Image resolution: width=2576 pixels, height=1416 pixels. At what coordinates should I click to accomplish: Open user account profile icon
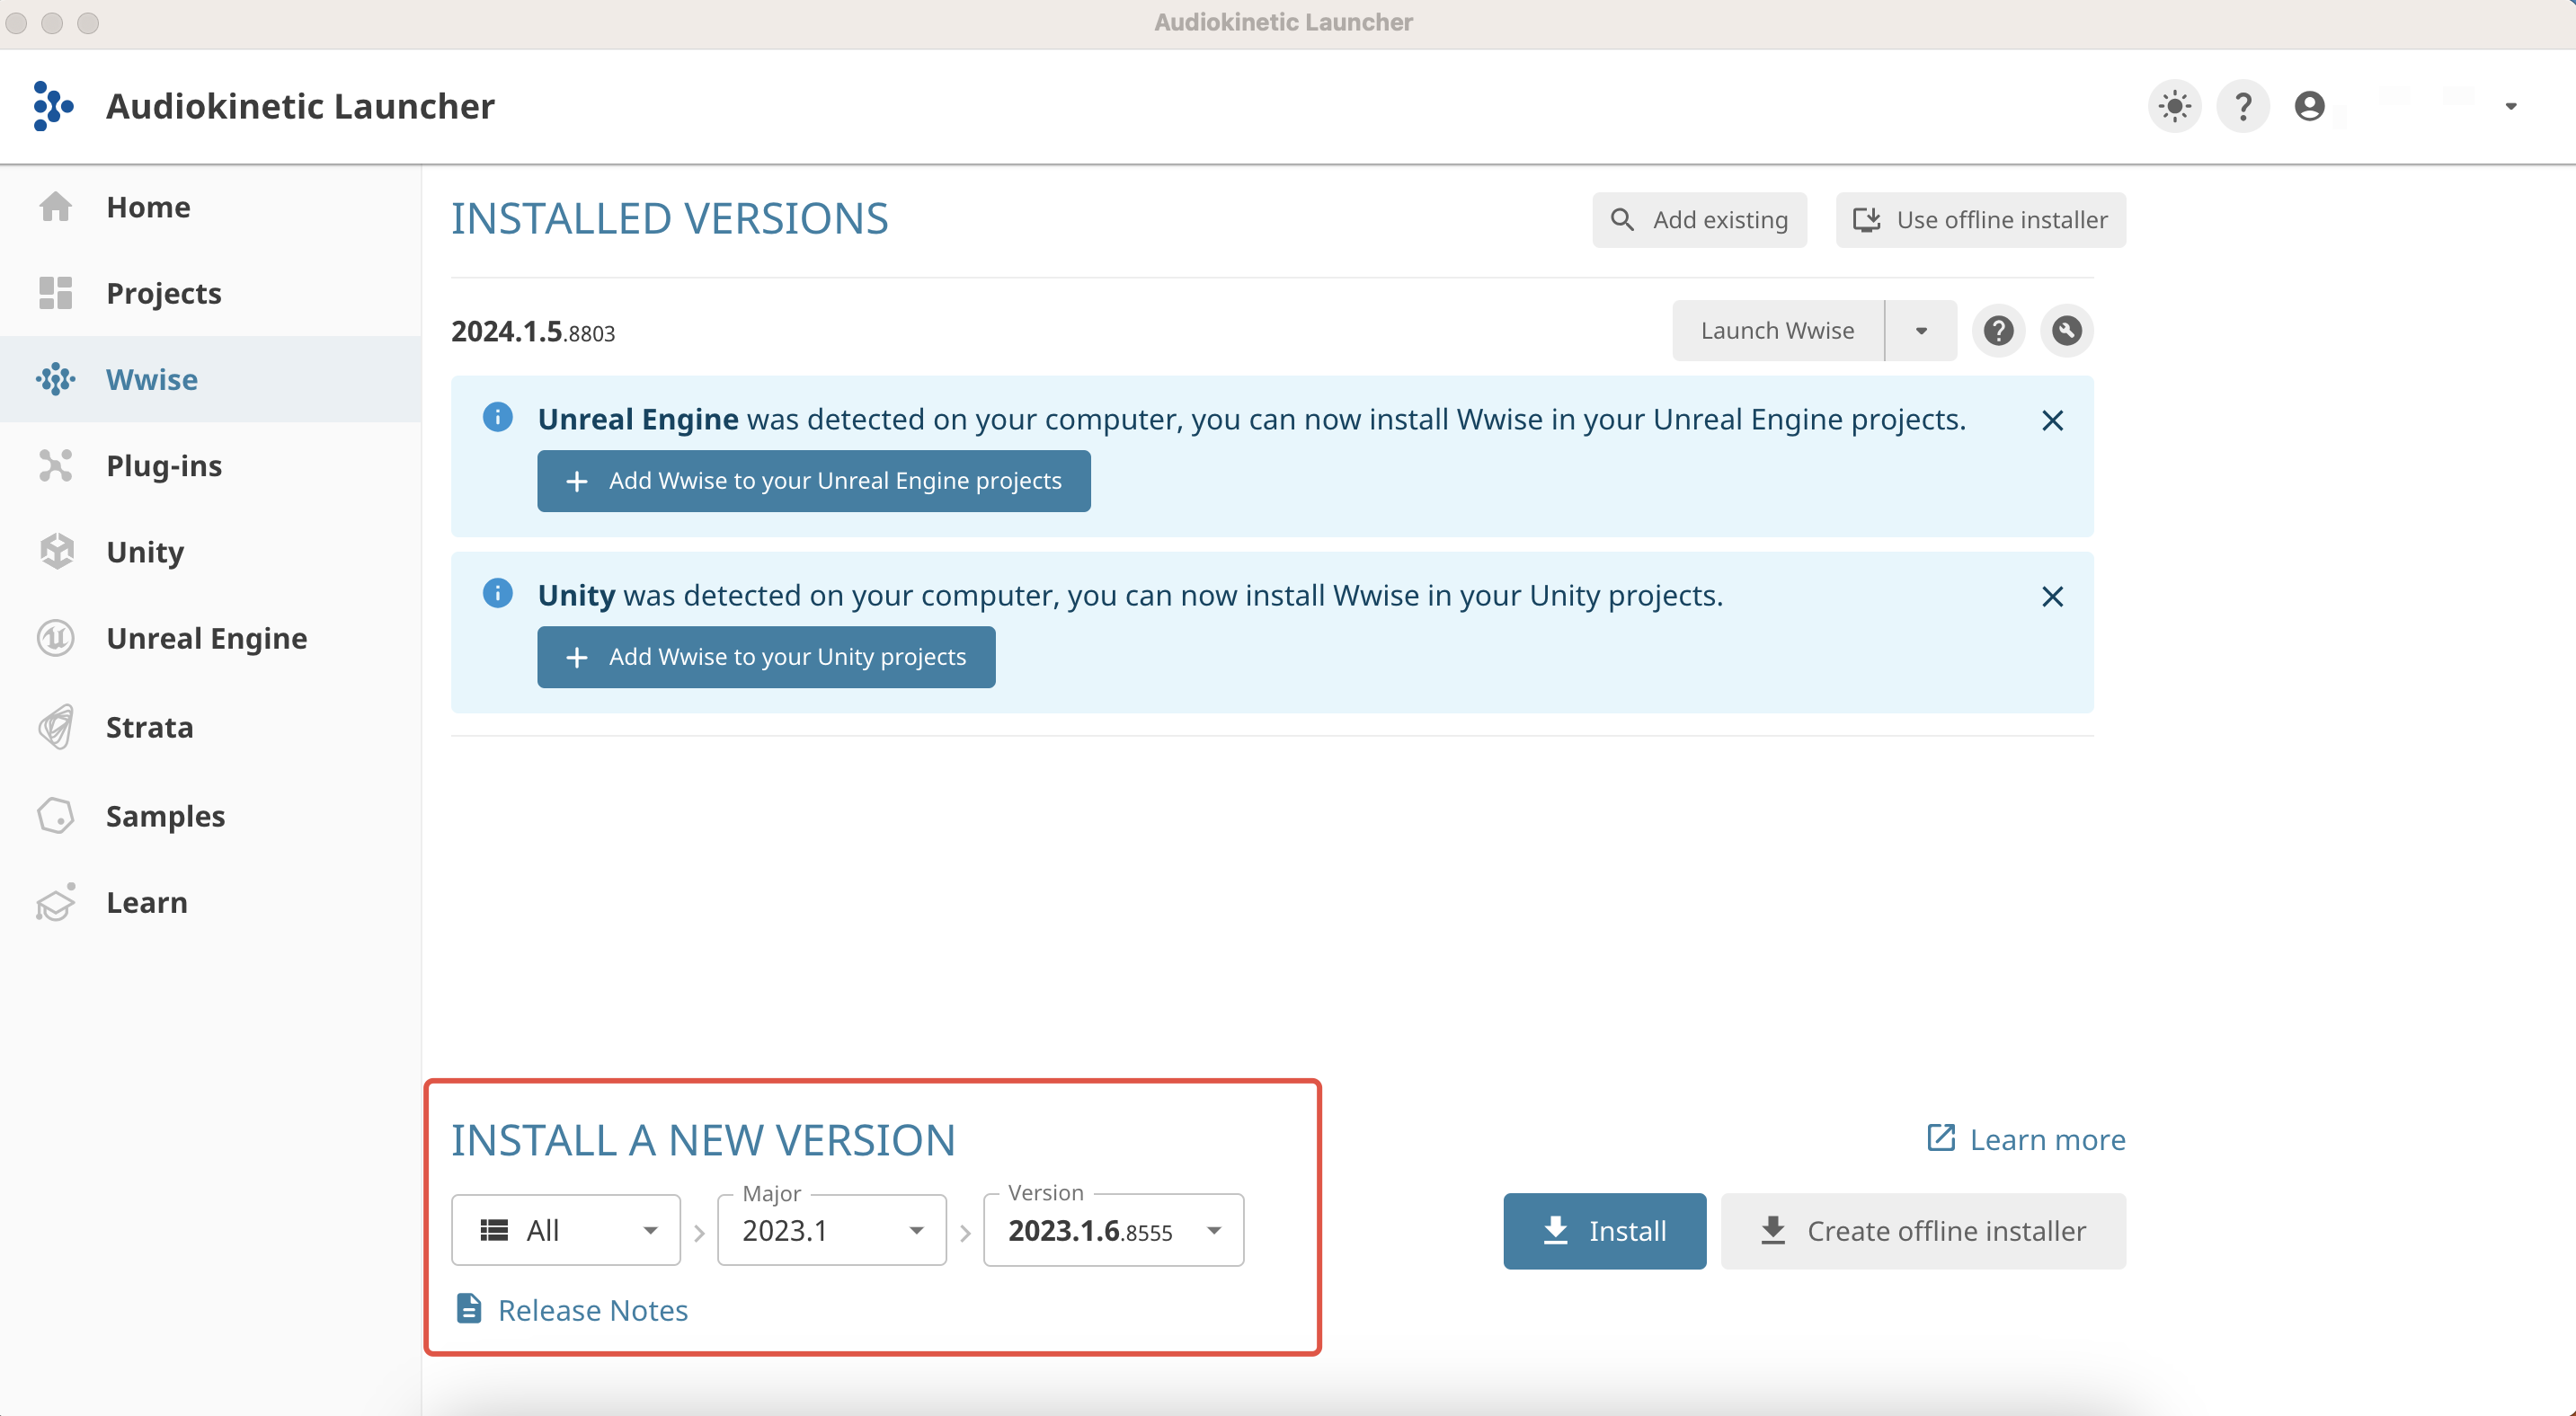(x=2309, y=106)
